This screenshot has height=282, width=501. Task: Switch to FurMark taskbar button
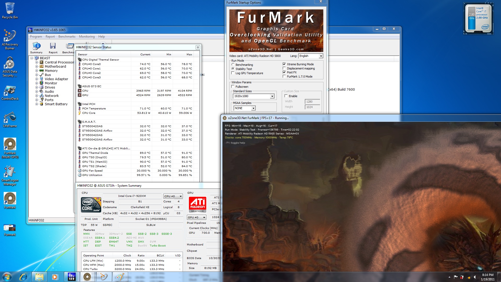pyautogui.click(x=87, y=277)
